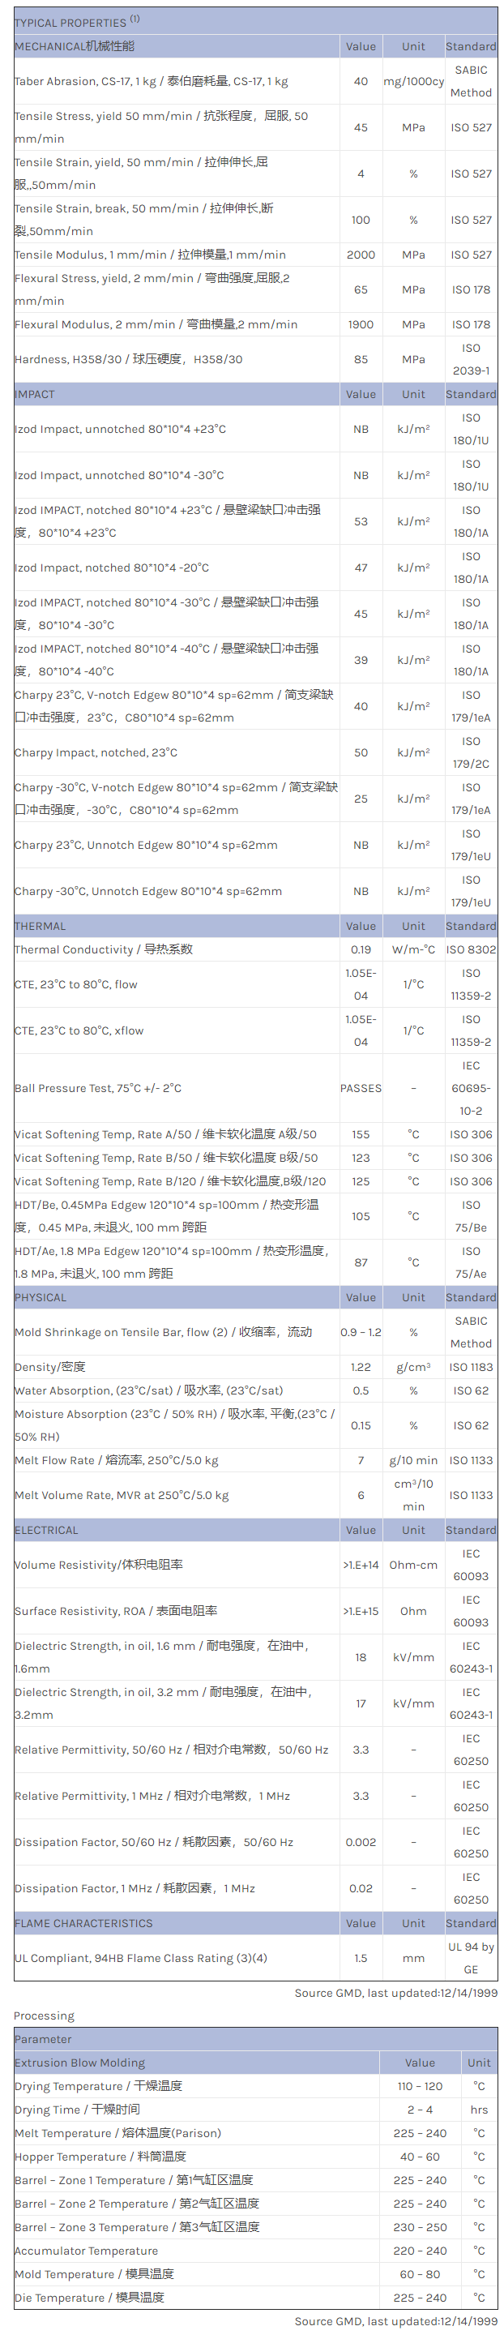Click the Tensile Modulus value 2000
Screen dimensions: 504x2339
[x=361, y=255]
